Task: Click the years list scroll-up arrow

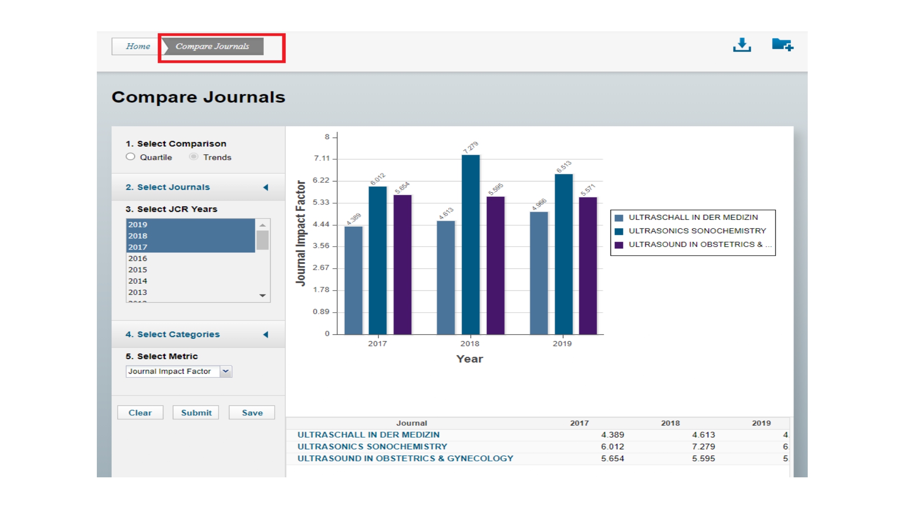Action: [x=262, y=225]
